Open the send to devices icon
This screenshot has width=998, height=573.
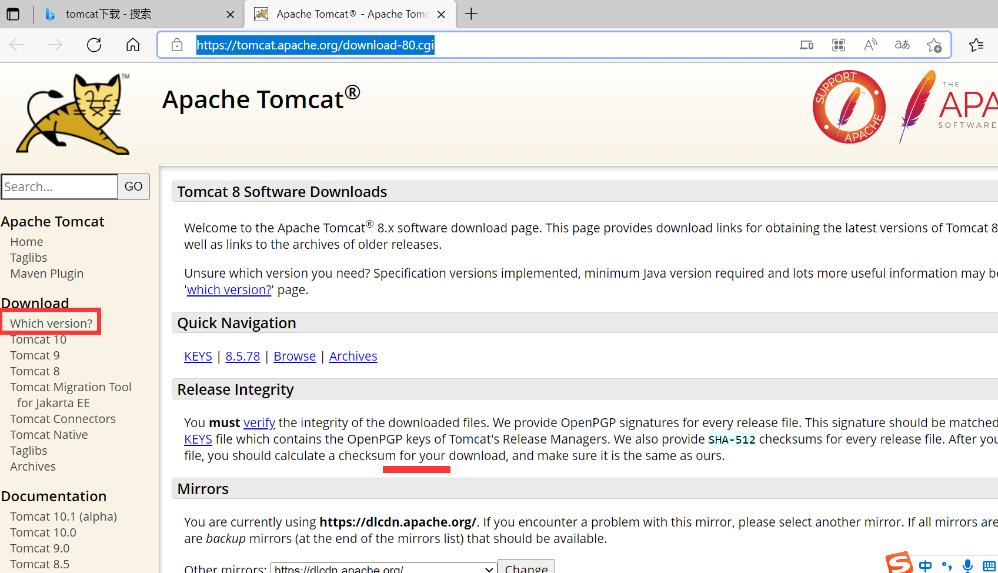pyautogui.click(x=806, y=45)
